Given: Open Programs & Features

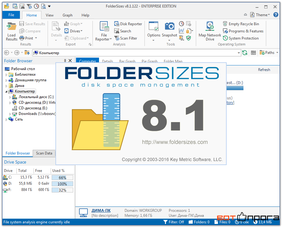Looking at the screenshot, I should (243, 31).
